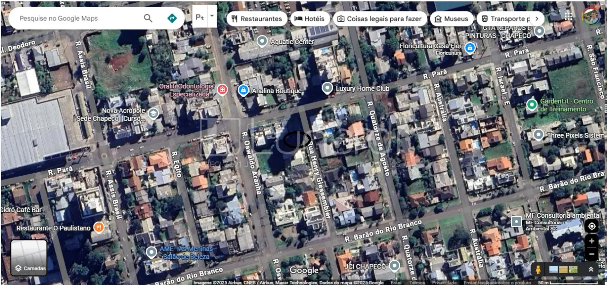This screenshot has width=607, height=285.
Task: Expand the imagery strip at bottom right
Action: 591,269
